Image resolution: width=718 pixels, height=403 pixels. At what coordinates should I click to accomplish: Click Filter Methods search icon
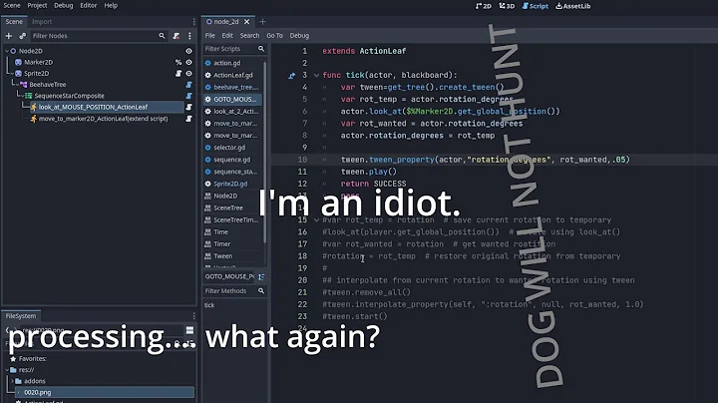click(261, 291)
